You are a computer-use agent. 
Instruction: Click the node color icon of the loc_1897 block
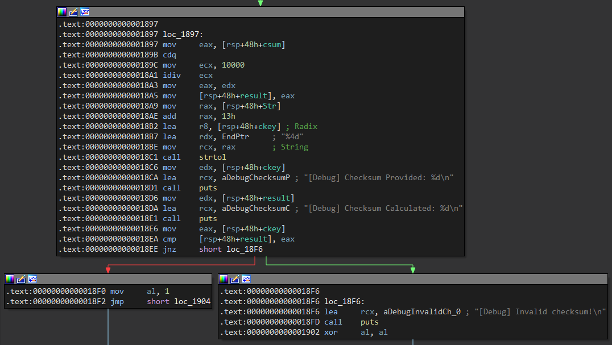coord(61,12)
